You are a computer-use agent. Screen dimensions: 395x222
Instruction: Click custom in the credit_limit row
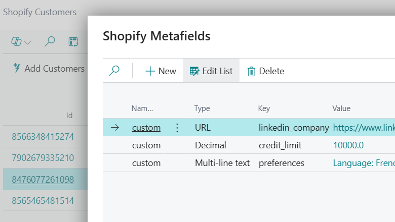[146, 145]
